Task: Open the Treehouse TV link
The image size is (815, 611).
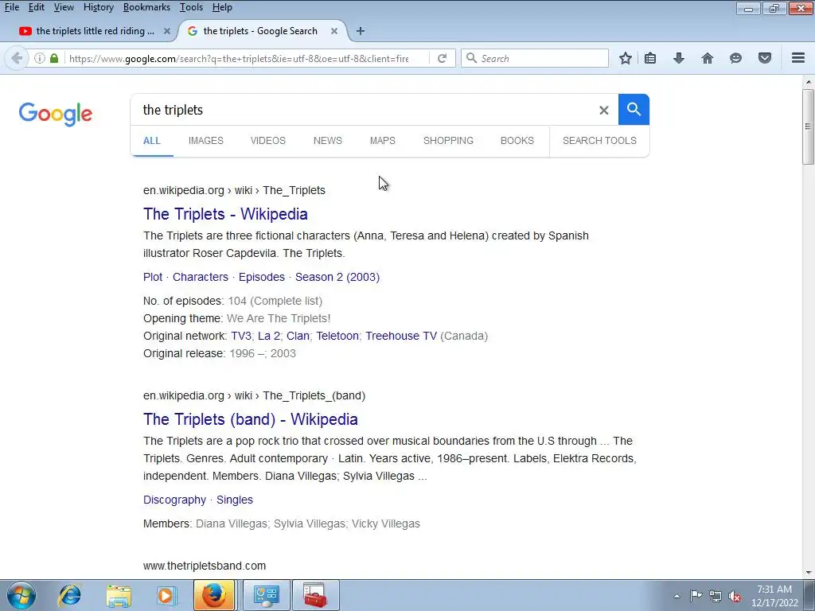Action: [x=401, y=337]
